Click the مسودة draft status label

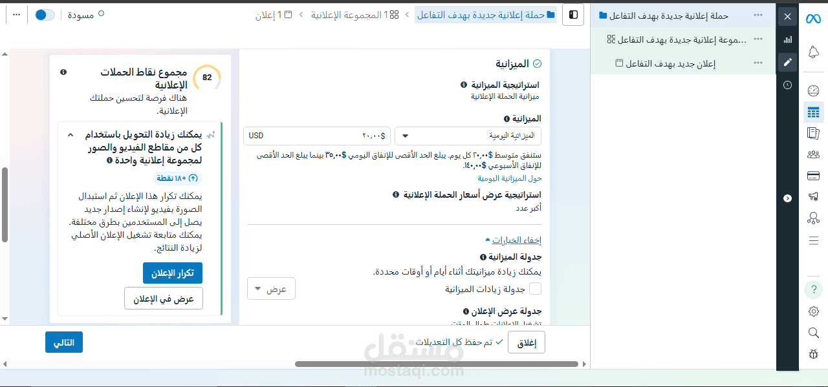tap(81, 14)
